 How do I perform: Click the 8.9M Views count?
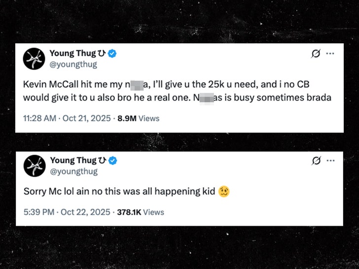138,118
